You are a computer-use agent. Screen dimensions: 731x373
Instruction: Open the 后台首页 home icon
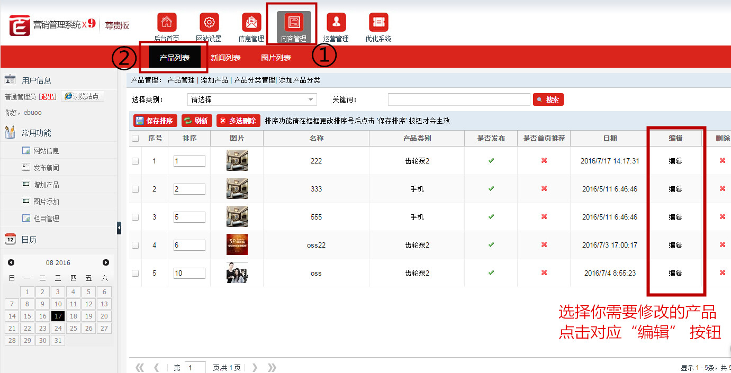[167, 23]
